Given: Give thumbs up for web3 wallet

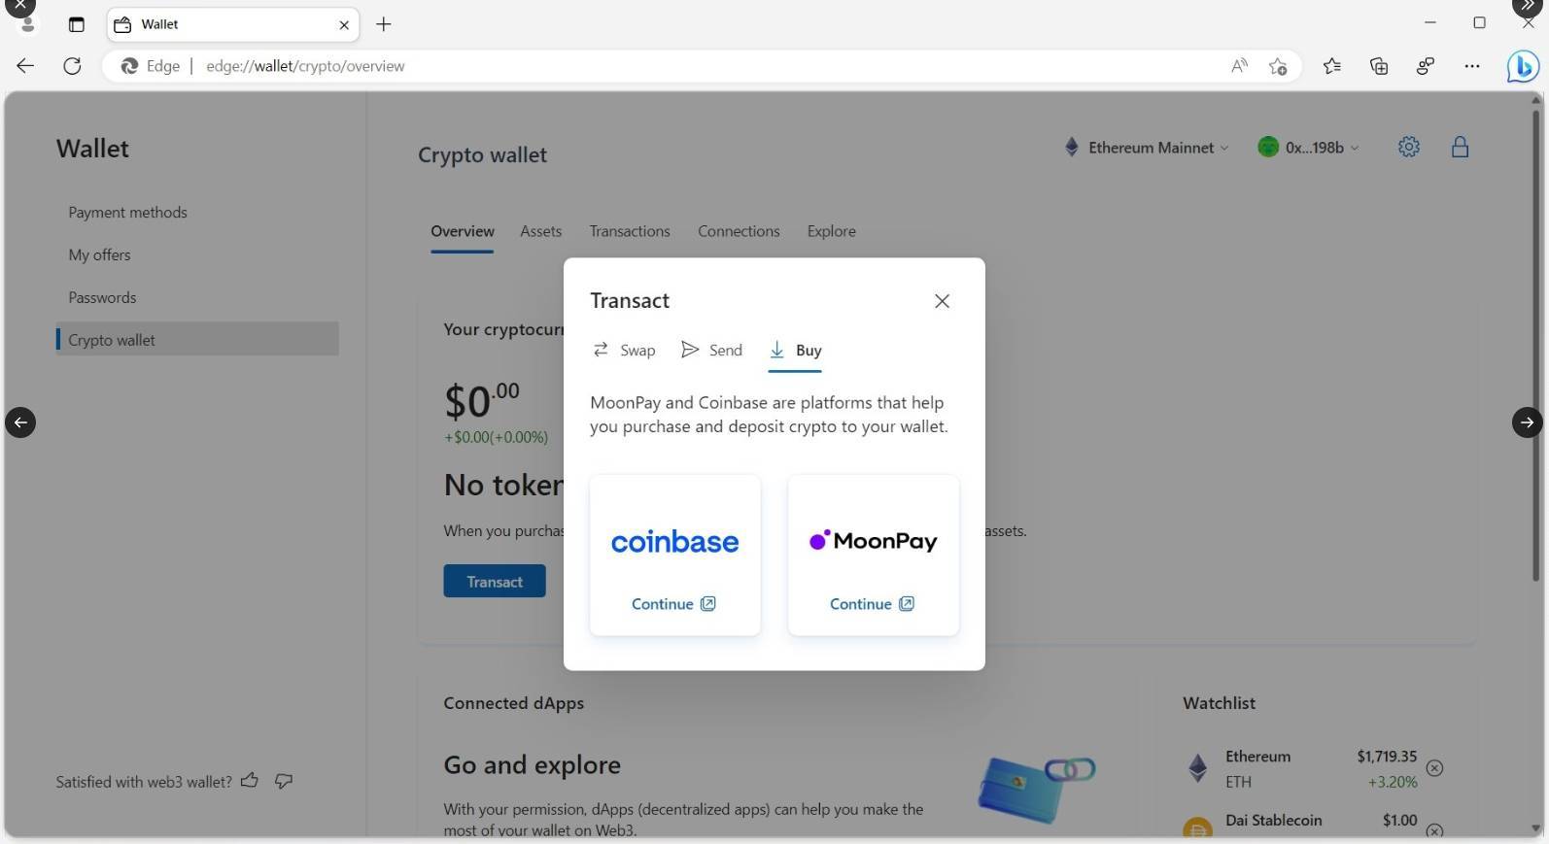Looking at the screenshot, I should (x=250, y=781).
